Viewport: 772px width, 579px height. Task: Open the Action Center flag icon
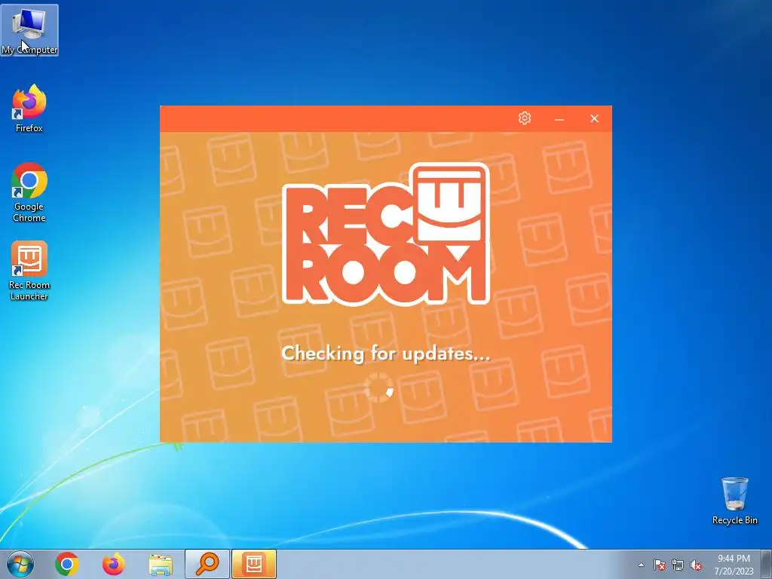[x=659, y=565]
